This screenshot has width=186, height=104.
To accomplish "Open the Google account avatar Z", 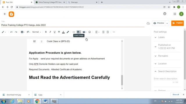I will (x=181, y=14).
